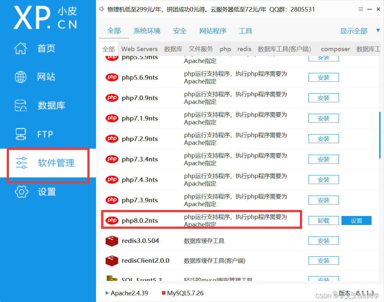Open 设置 for php8.0.2nts
The height and width of the screenshot is (302, 384).
[x=356, y=221]
